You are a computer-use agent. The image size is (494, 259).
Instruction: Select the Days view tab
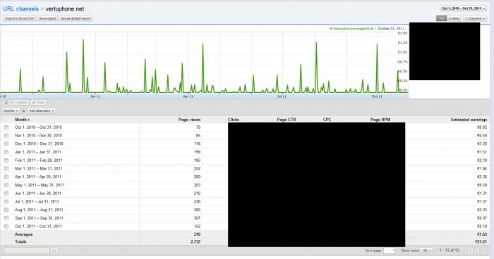441,18
